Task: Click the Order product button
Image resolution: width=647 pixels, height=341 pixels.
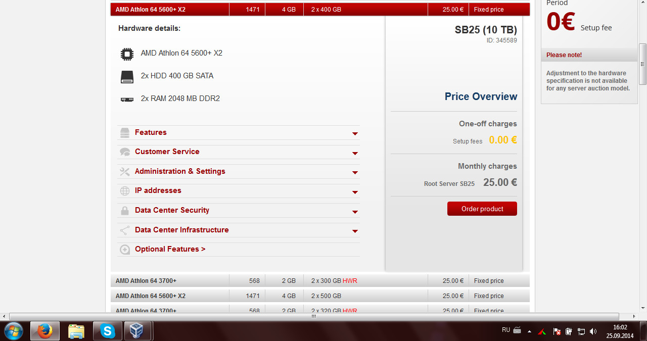Action: [x=482, y=209]
